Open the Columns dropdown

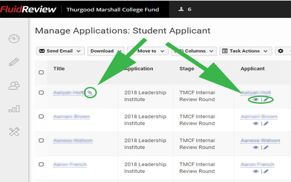pos(194,51)
